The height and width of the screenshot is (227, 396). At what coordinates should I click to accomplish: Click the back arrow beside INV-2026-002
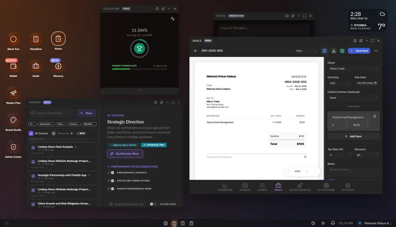coord(196,51)
